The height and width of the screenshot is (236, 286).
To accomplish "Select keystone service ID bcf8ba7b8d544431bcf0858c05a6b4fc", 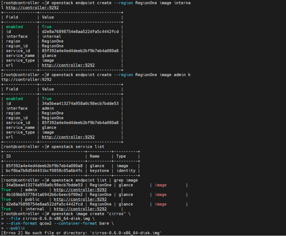I will [44, 171].
